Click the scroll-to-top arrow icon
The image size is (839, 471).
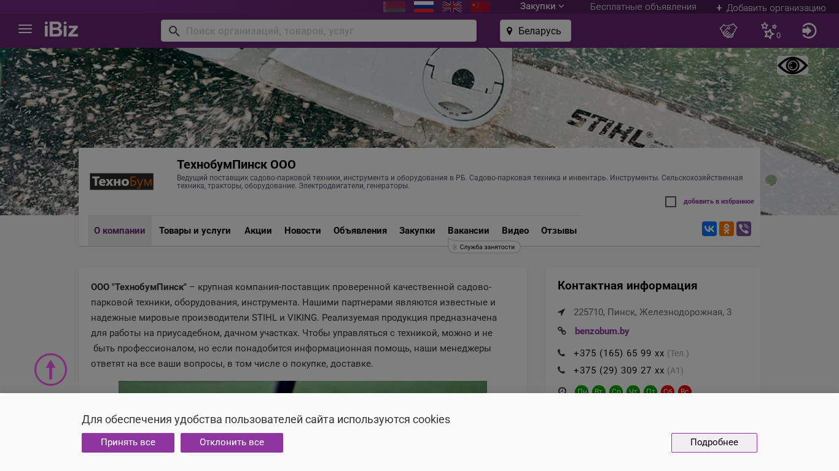[50, 369]
